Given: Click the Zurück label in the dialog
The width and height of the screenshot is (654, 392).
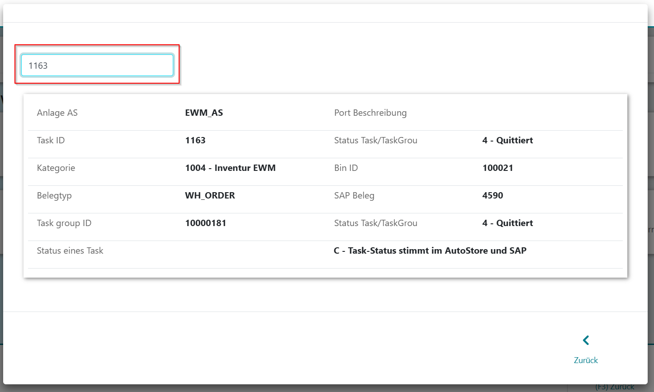Looking at the screenshot, I should click(586, 360).
